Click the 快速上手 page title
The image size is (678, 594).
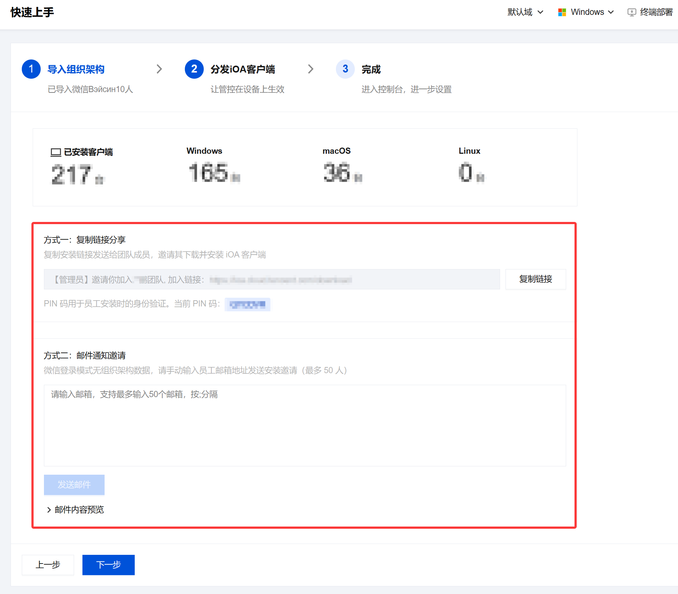coord(32,12)
